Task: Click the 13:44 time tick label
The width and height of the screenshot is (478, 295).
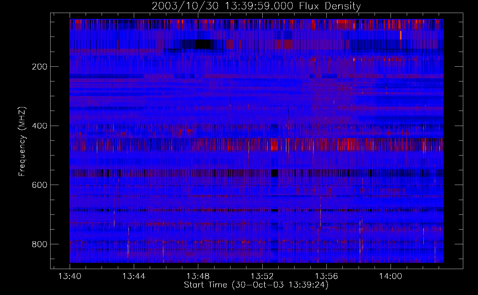Action: [134, 276]
